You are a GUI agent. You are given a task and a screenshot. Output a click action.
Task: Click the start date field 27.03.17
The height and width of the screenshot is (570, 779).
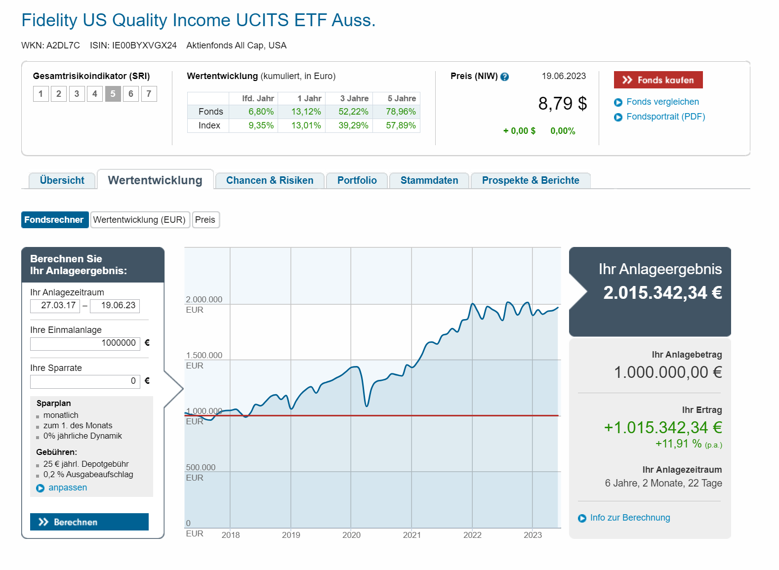55,306
